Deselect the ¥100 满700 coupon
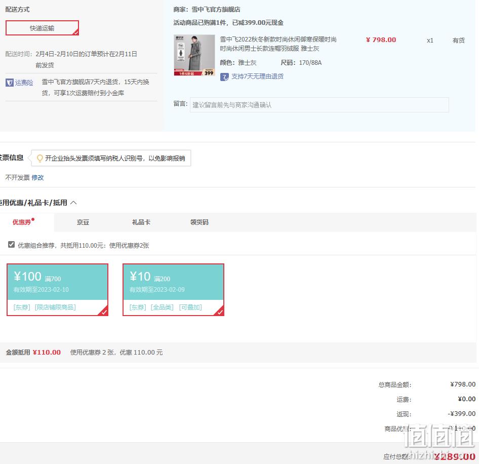This screenshot has width=479, height=464. (x=57, y=289)
